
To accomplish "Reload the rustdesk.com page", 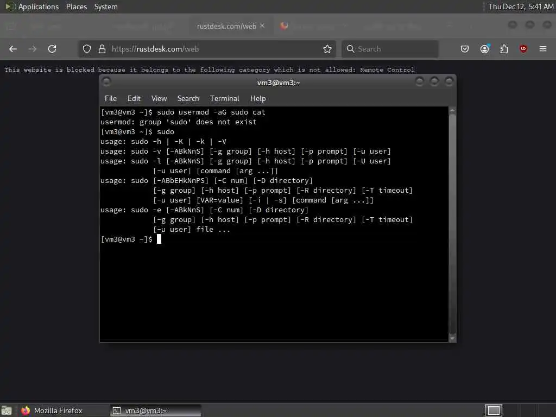I will (x=52, y=49).
